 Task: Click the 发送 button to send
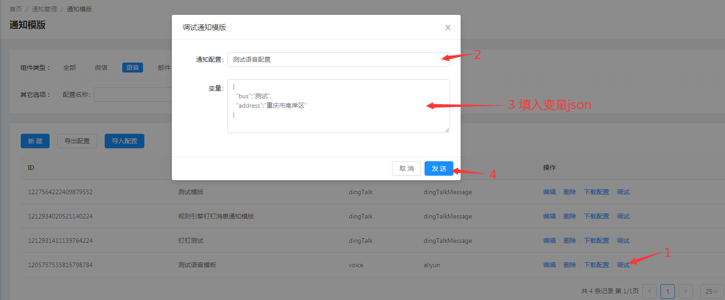coord(439,168)
